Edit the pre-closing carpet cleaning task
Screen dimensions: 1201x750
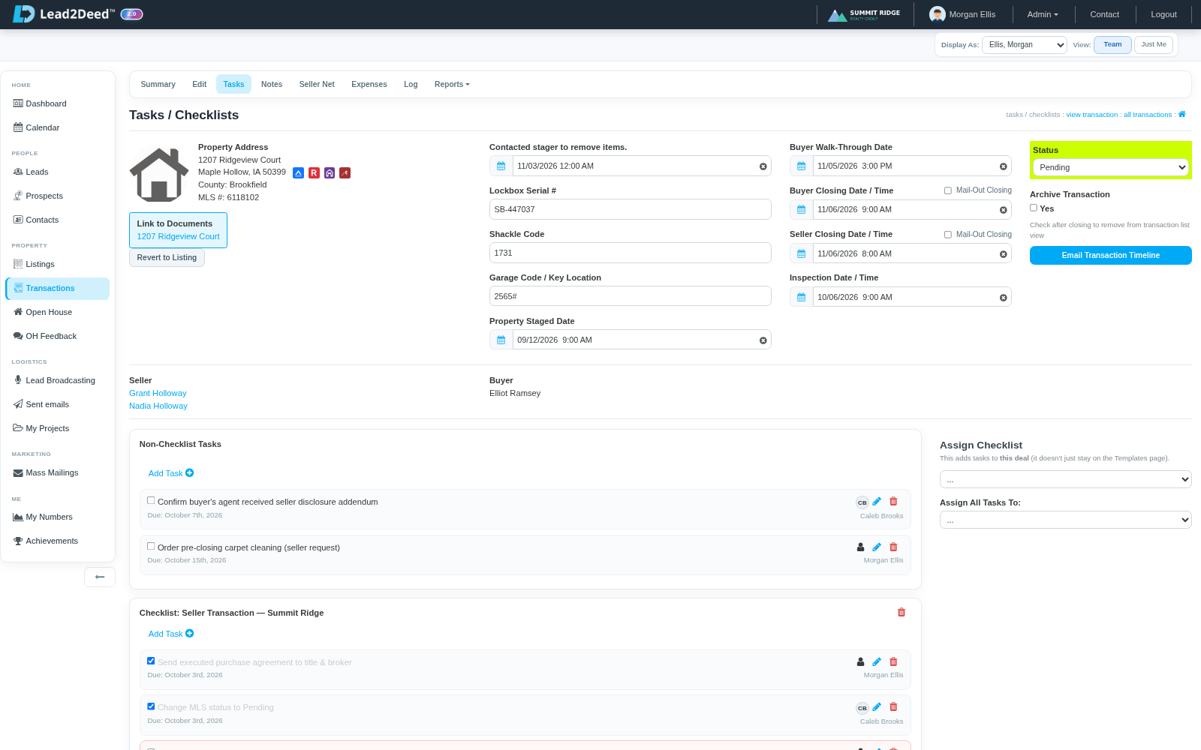877,547
